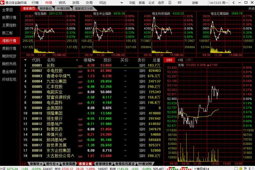Switch to AH股对照 top tab

(63, 9)
